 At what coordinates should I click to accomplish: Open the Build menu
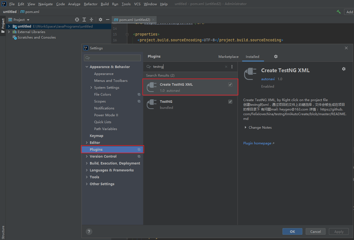point(105,4)
